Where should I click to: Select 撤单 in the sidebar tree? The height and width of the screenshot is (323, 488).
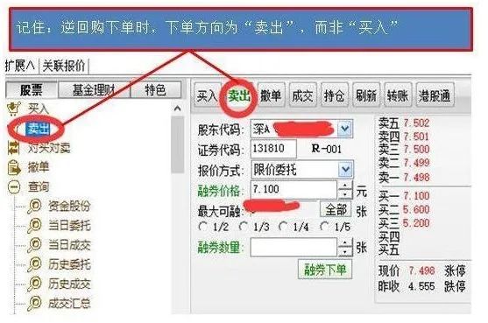(39, 167)
